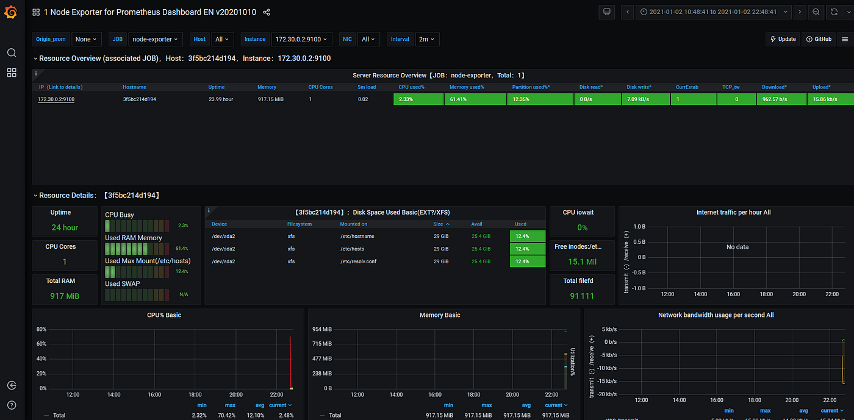This screenshot has width=854, height=420.
Task: Sort disk table by Size column
Action: (442, 224)
